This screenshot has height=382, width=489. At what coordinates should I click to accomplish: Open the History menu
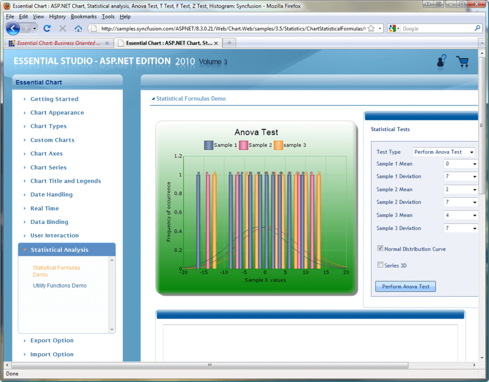pos(58,16)
